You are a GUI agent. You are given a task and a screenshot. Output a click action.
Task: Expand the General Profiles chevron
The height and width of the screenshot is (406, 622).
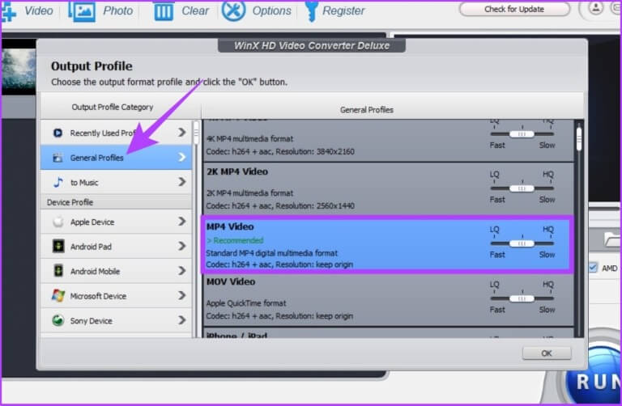[182, 157]
